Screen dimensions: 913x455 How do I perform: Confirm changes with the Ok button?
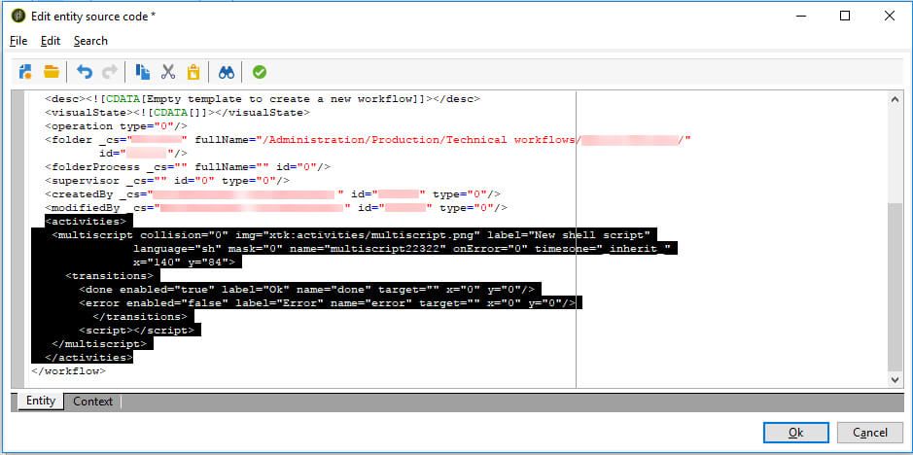coord(796,433)
